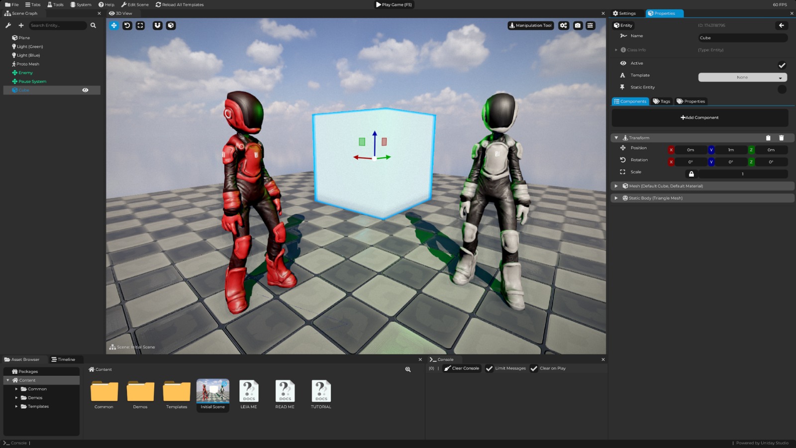The height and width of the screenshot is (448, 796).
Task: Open the sliders options icon in 3D View
Action: point(591,25)
